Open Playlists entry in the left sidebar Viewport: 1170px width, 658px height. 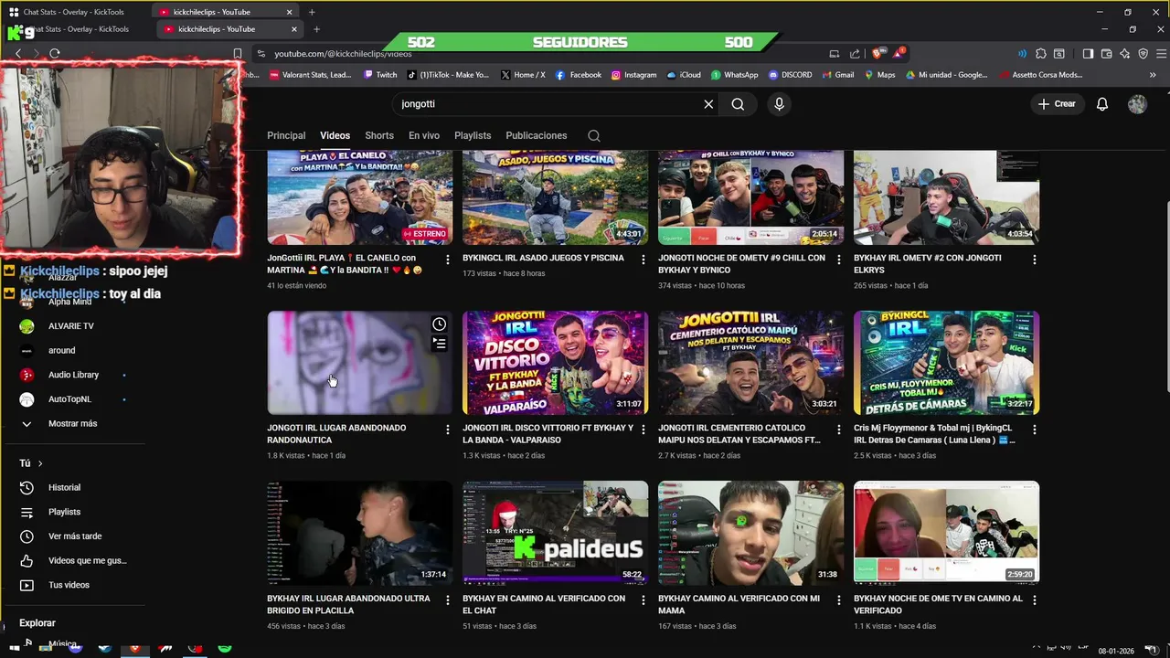73,512
